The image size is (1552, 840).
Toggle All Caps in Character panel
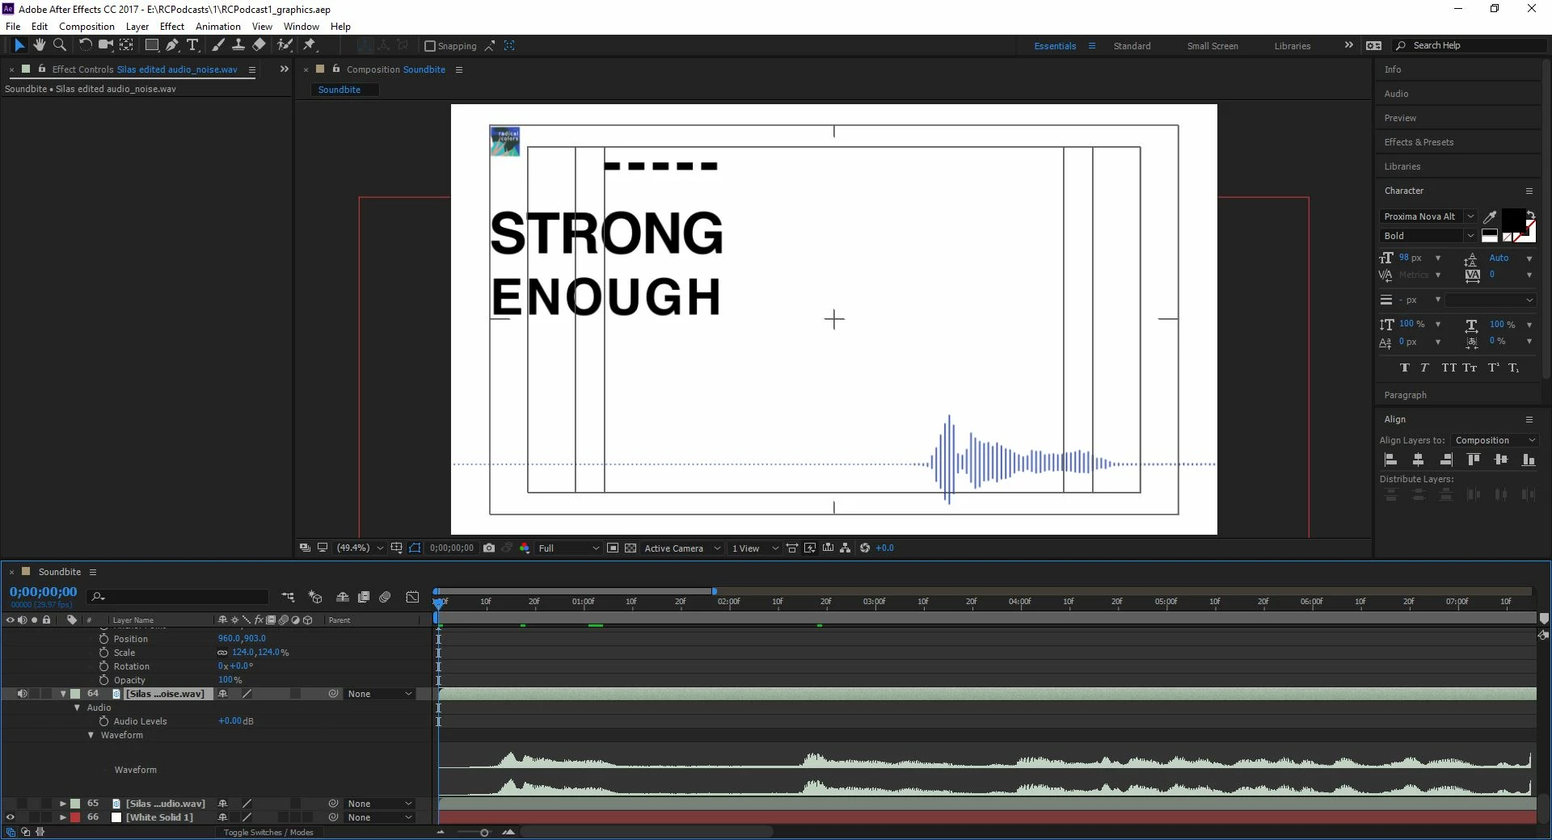pyautogui.click(x=1449, y=367)
